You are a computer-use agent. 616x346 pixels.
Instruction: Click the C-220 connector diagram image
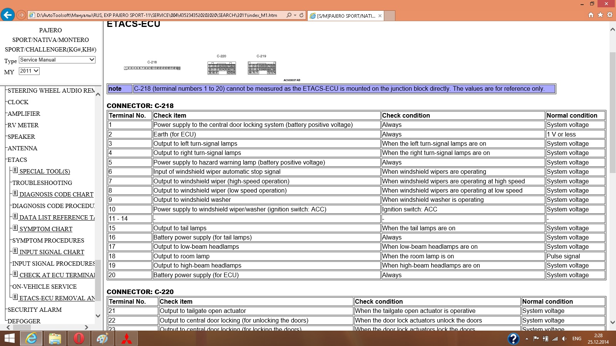tap(221, 68)
